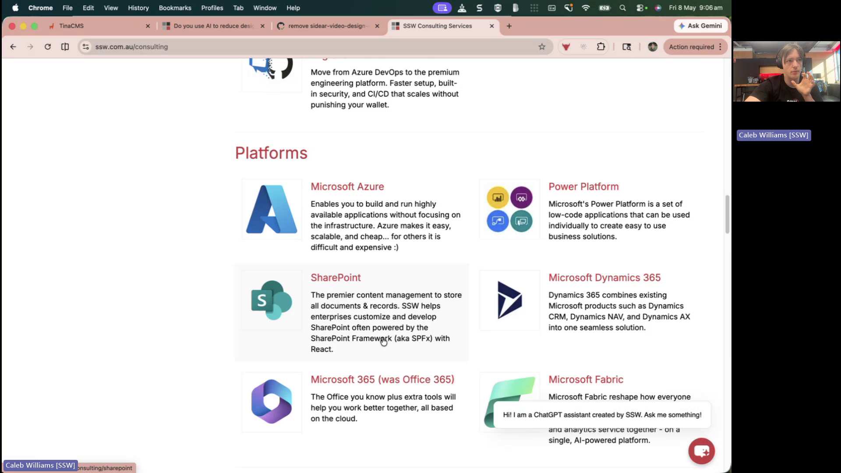
Task: Open the Microsoft Dynamics 365 heading link
Action: pyautogui.click(x=604, y=278)
